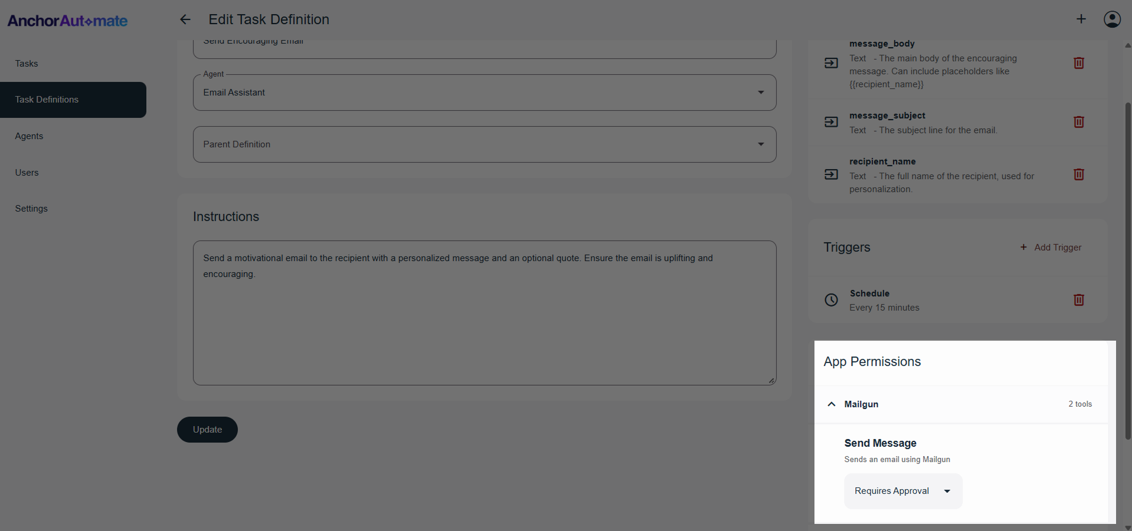Click the AnchorAutomate logo
Screen dimensions: 1132x531
tap(67, 21)
